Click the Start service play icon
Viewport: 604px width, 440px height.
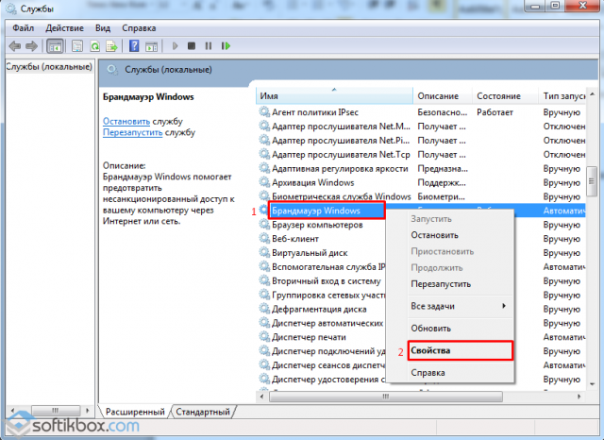(x=175, y=46)
